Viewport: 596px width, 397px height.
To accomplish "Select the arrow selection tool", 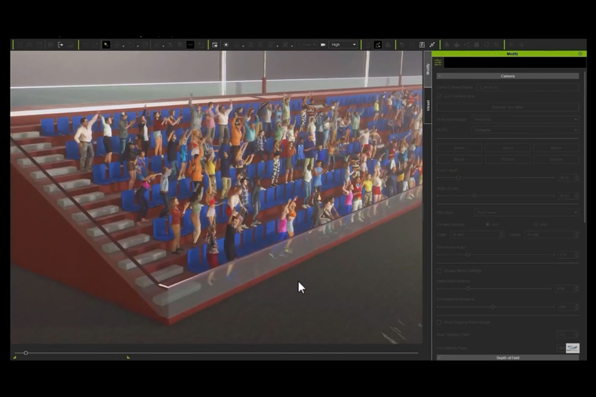I will 106,45.
